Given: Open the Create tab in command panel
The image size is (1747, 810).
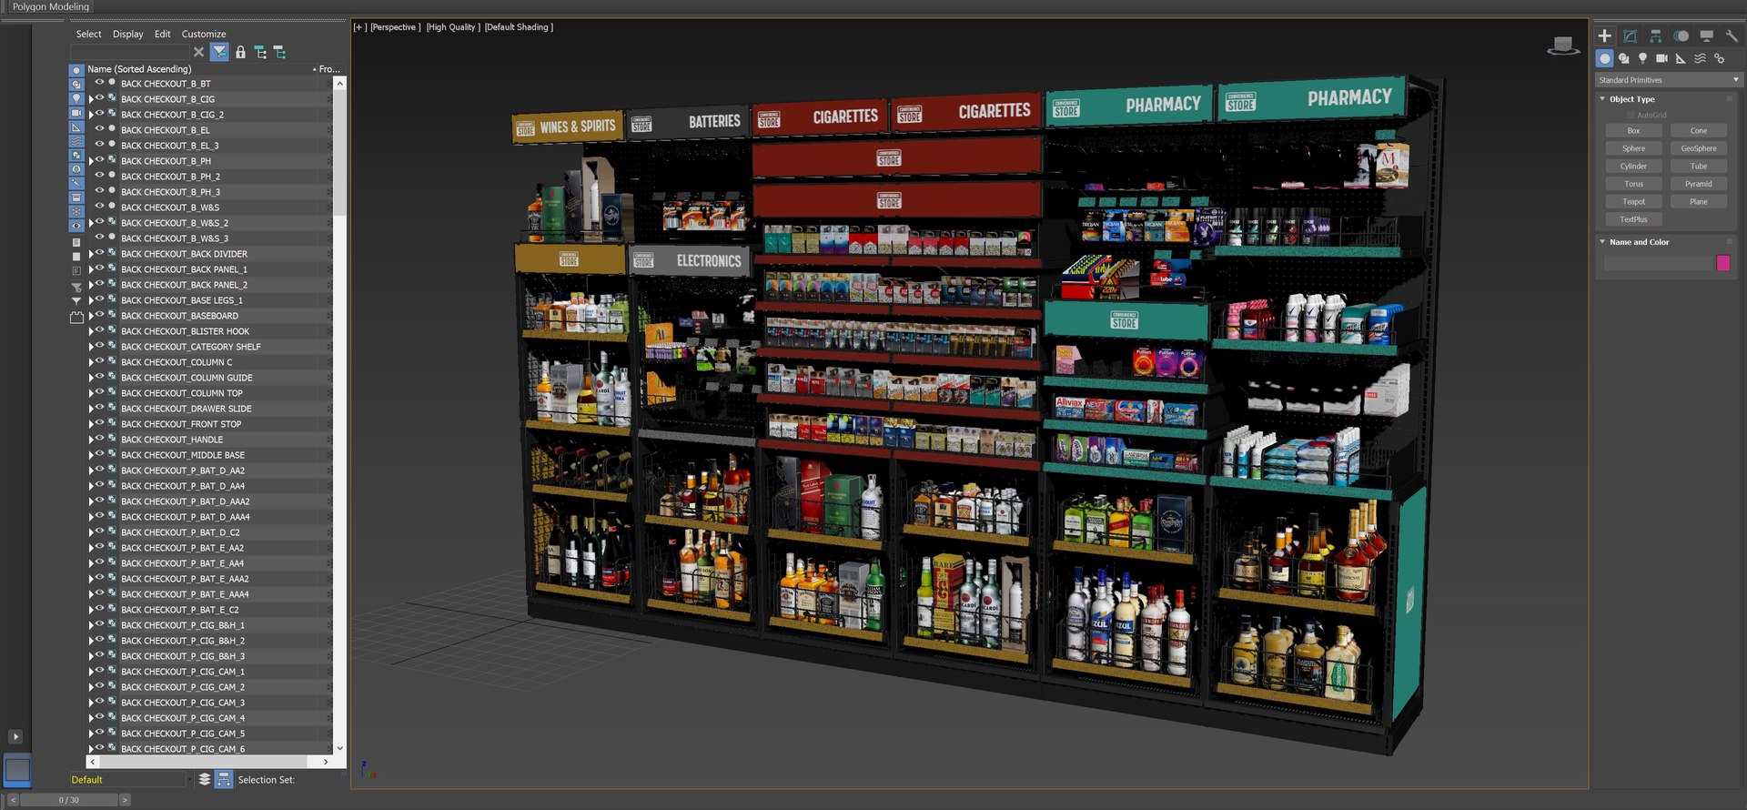Looking at the screenshot, I should [x=1605, y=35].
